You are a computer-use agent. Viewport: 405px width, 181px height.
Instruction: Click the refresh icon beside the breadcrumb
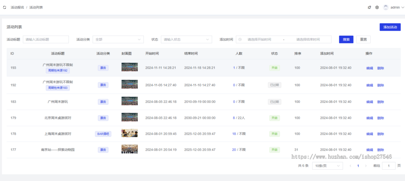coord(5,7)
